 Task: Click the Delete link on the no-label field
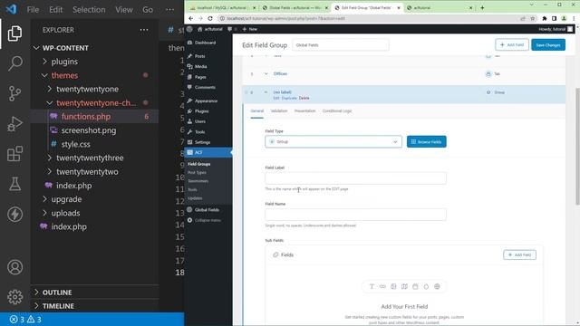pos(304,98)
